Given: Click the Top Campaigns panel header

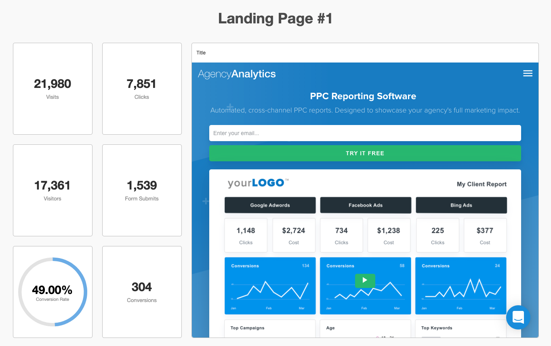Looking at the screenshot, I should 247,328.
